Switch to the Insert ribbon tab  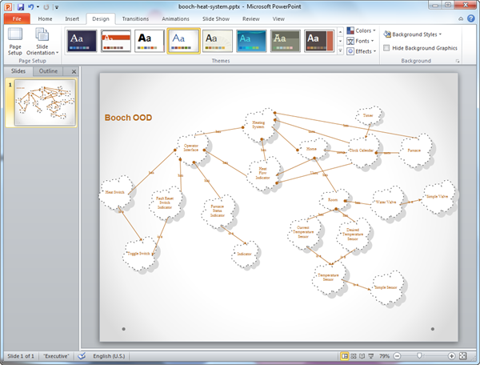point(72,18)
